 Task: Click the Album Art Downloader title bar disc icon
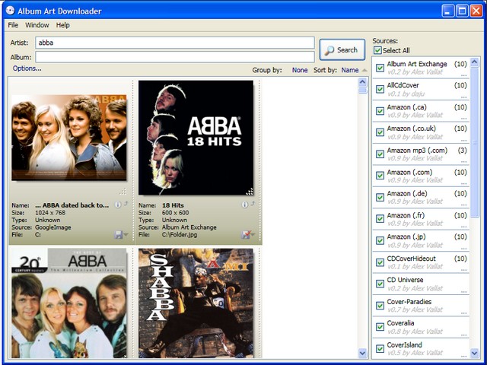(10, 11)
